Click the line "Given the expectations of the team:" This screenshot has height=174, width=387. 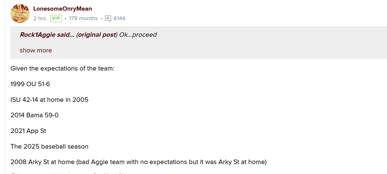[x=63, y=69]
